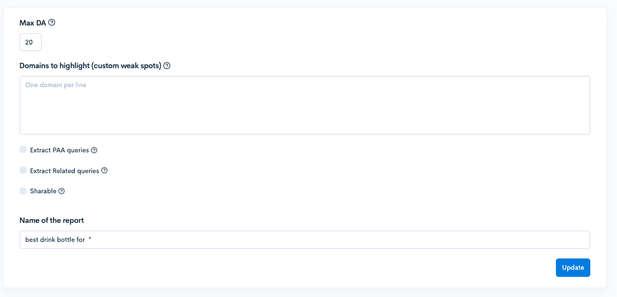Click the 'One domain per line' placeholder text
The image size is (617, 297).
pos(56,85)
